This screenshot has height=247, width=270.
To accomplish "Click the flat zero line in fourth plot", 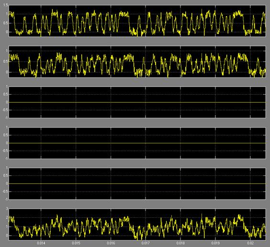I will tap(137, 143).
